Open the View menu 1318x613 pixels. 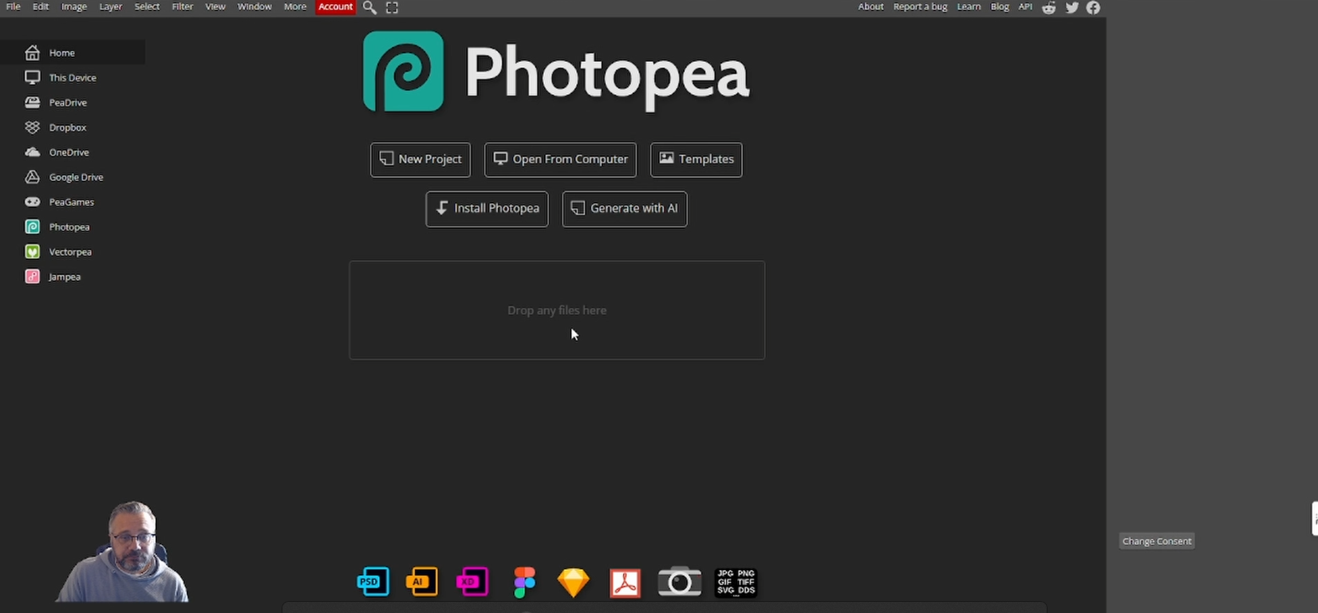(x=215, y=6)
